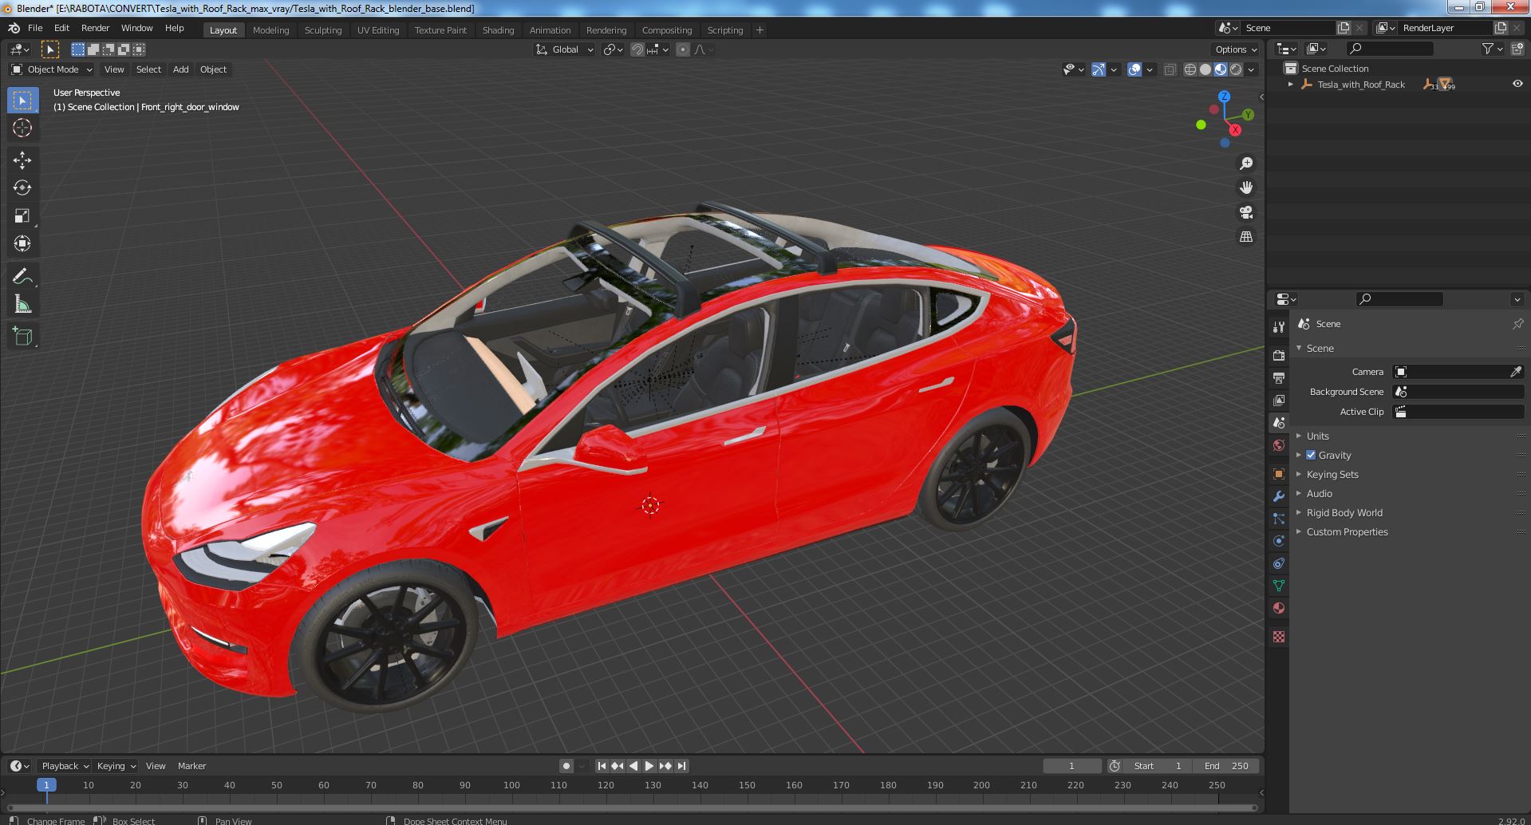Image resolution: width=1531 pixels, height=825 pixels.
Task: Click play animation button
Action: [x=649, y=766]
